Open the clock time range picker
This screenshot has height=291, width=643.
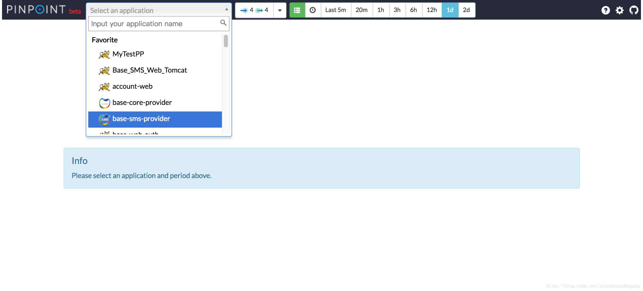(313, 10)
